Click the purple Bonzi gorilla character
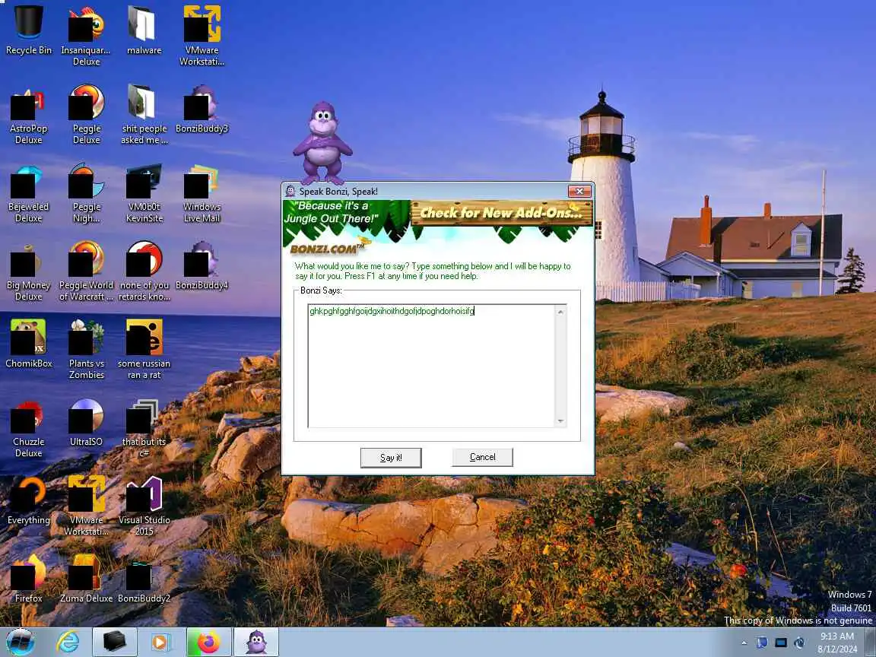 click(x=323, y=142)
